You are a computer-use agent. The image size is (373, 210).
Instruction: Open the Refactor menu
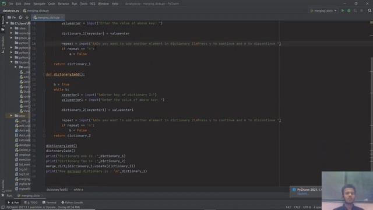point(64,3)
